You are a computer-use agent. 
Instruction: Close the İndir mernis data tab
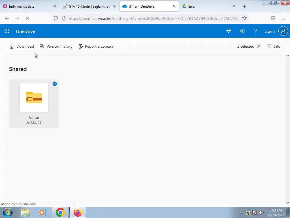pos(55,6)
